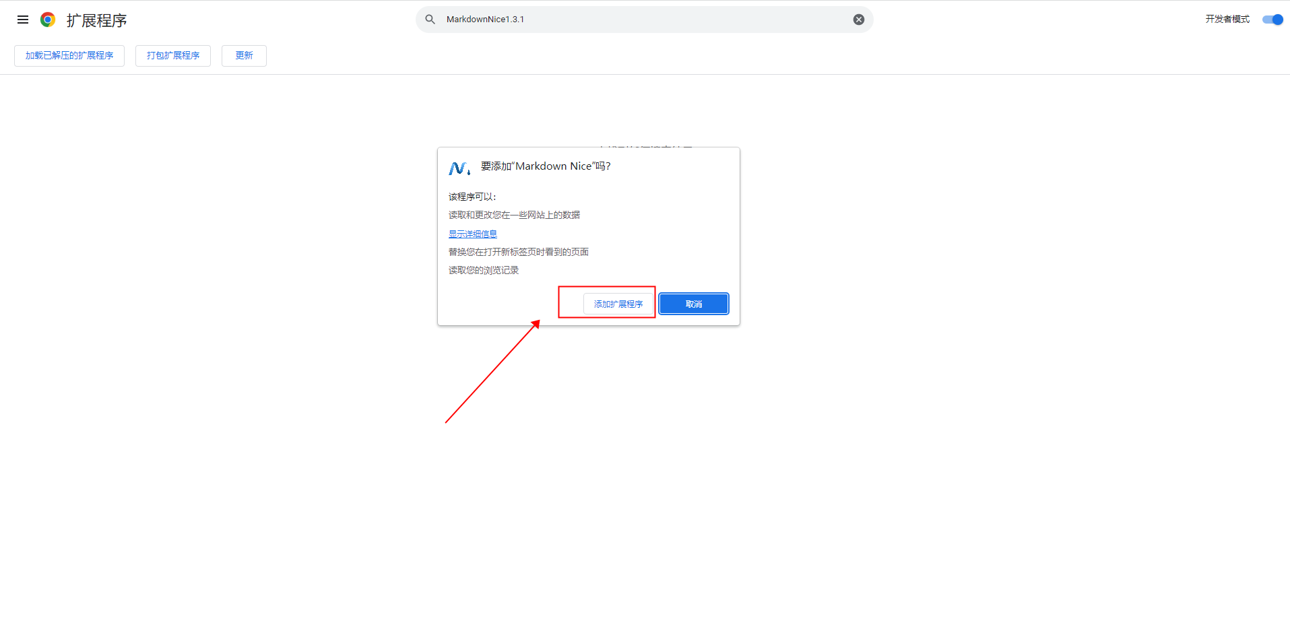Click 加载已解压的扩展程序 button
Image resolution: width=1290 pixels, height=631 pixels.
[x=69, y=56]
